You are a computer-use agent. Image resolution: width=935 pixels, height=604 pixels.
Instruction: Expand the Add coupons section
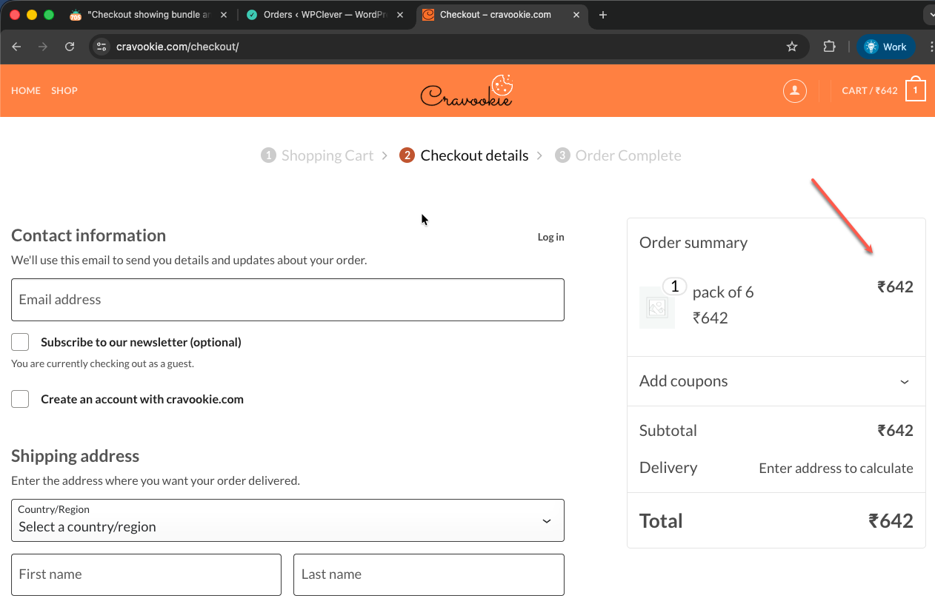(x=776, y=381)
